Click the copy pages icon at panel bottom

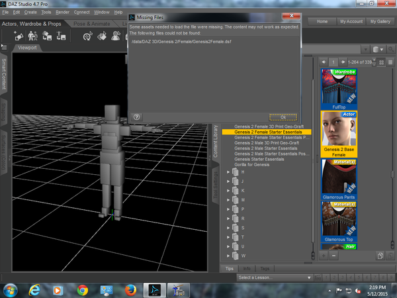(380, 256)
